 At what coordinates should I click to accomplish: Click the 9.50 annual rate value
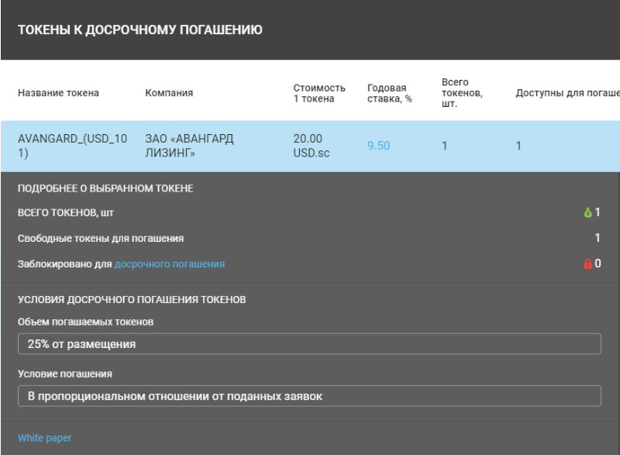[x=378, y=146]
